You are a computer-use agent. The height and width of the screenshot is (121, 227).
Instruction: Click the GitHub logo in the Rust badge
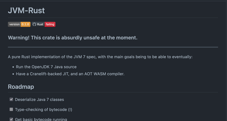34,24
